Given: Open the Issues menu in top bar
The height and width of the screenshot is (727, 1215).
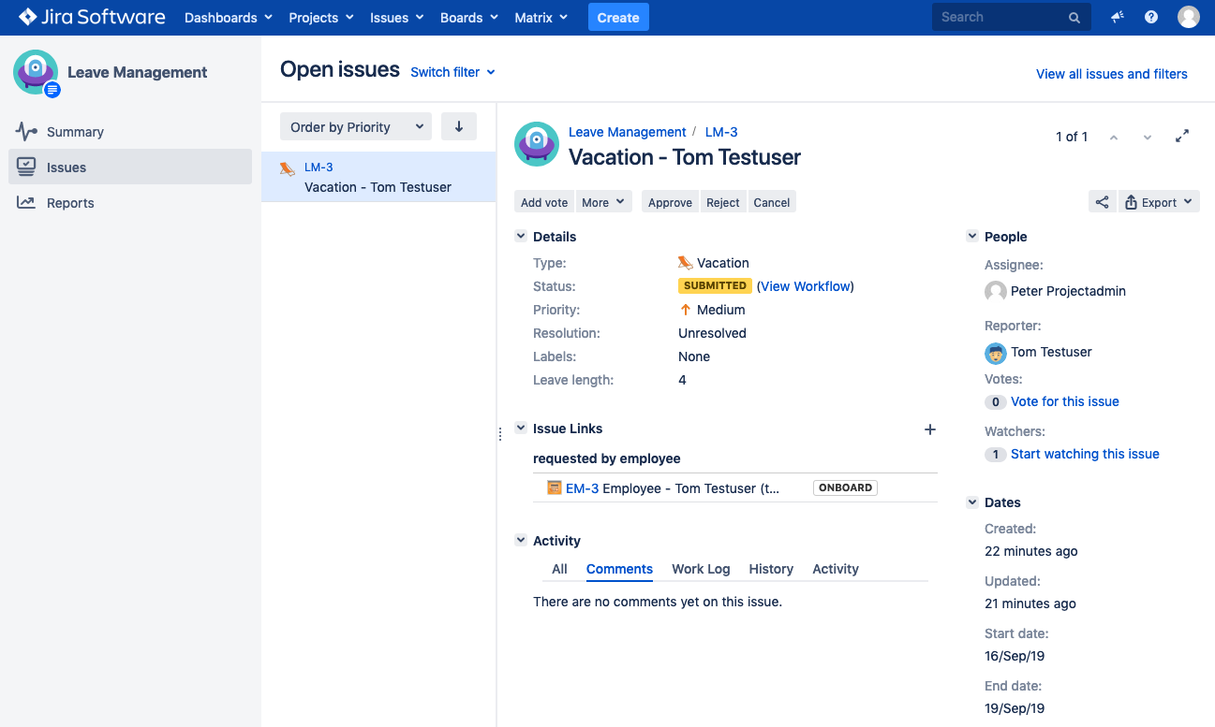Looking at the screenshot, I should coord(397,18).
